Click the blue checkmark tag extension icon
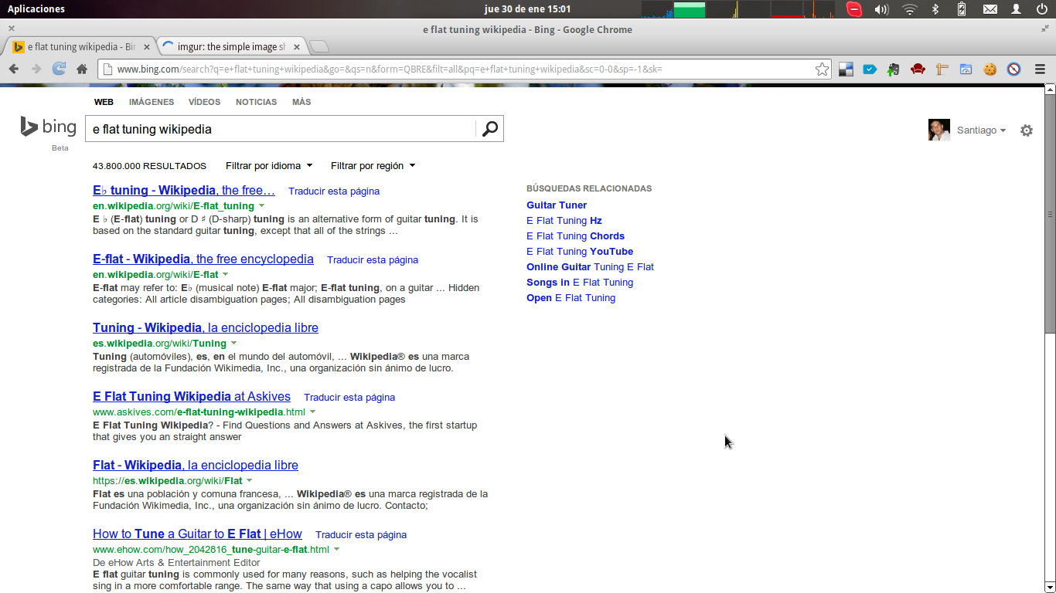 point(870,69)
